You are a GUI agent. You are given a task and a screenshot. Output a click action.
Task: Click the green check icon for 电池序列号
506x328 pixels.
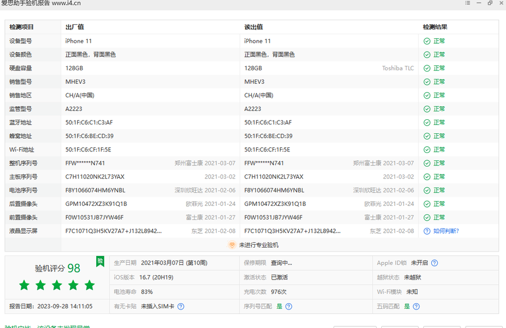[427, 191]
